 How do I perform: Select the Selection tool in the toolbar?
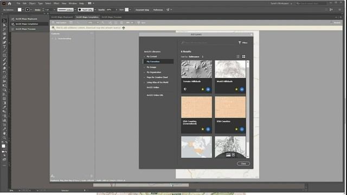pos(4,21)
